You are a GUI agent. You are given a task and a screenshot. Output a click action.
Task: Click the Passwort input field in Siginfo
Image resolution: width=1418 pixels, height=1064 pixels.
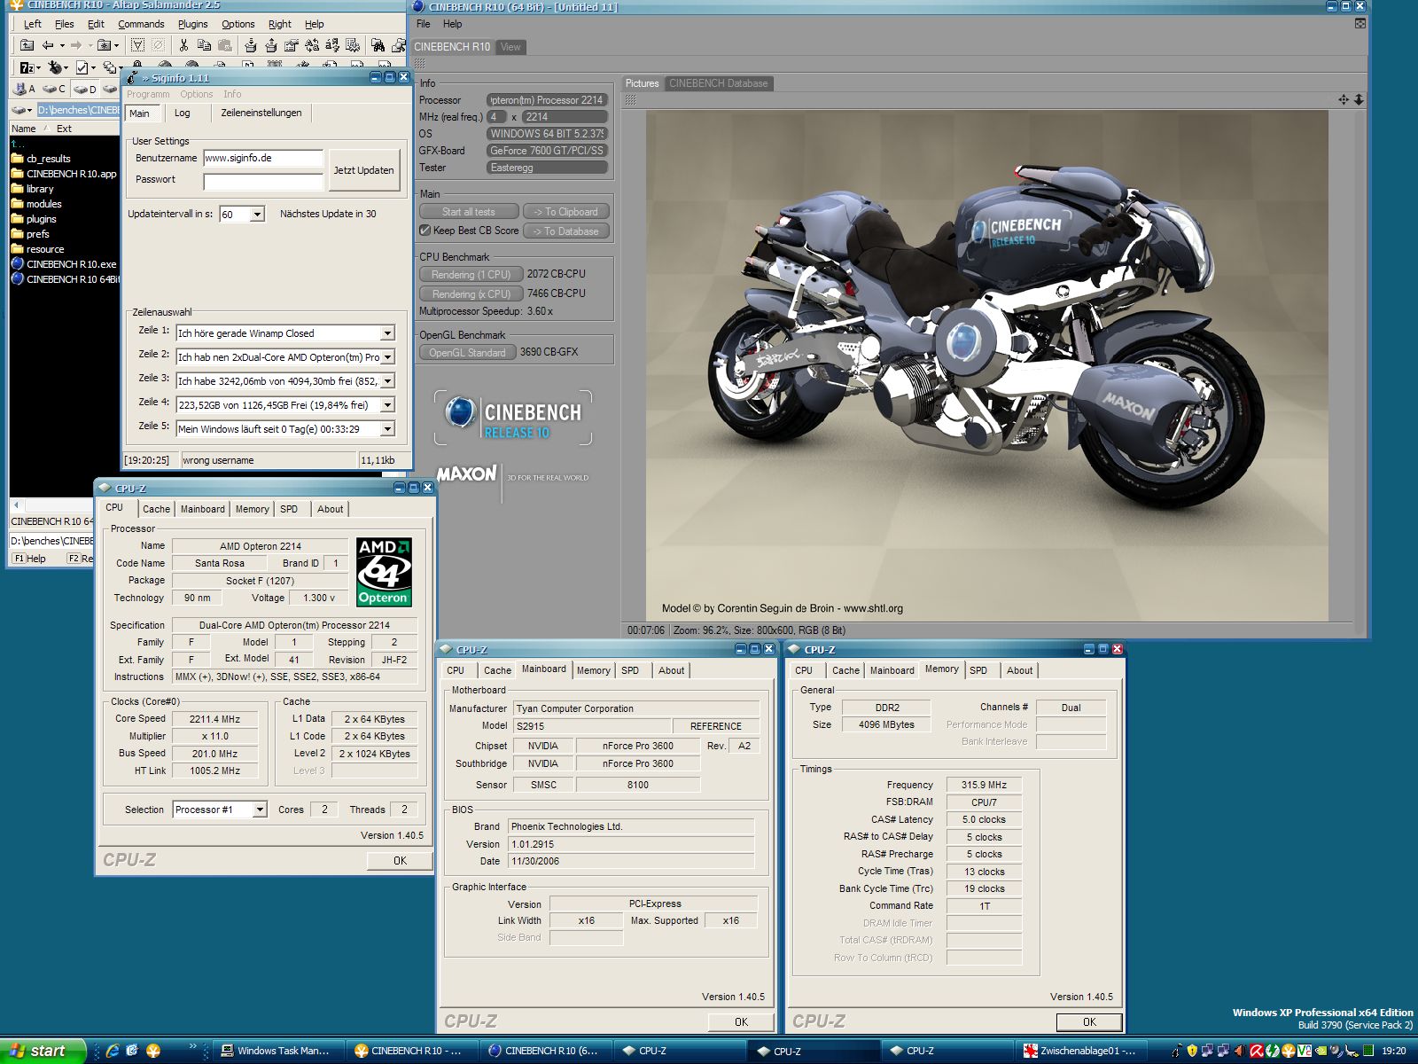click(x=263, y=181)
